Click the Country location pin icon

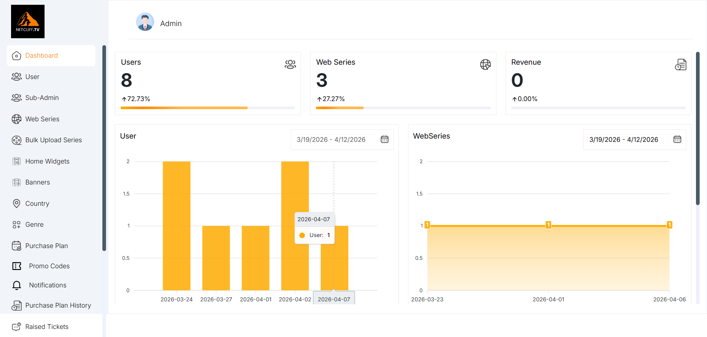click(x=17, y=204)
